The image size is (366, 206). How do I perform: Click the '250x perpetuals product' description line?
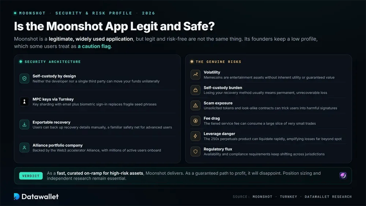point(272,139)
